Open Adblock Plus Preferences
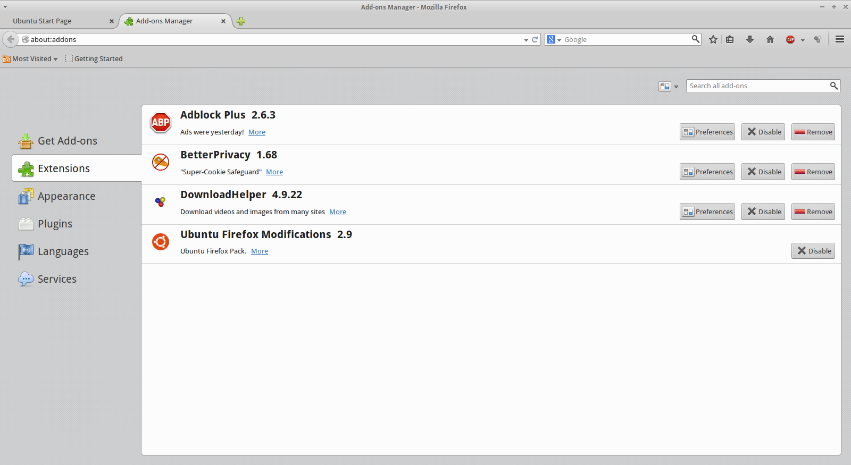The image size is (851, 465). click(707, 132)
